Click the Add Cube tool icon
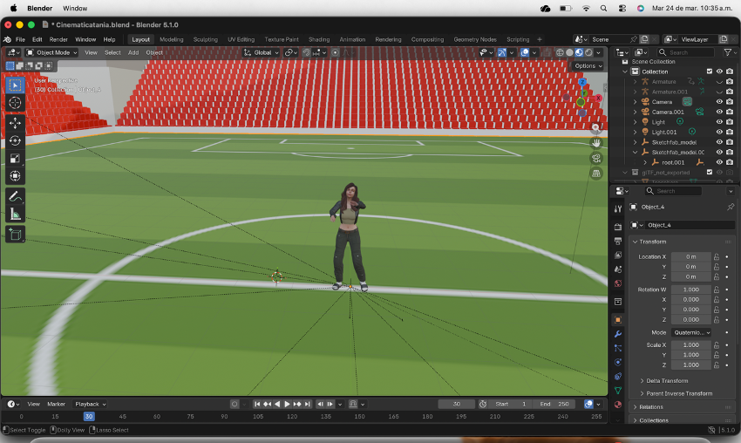741x443 pixels. point(15,234)
